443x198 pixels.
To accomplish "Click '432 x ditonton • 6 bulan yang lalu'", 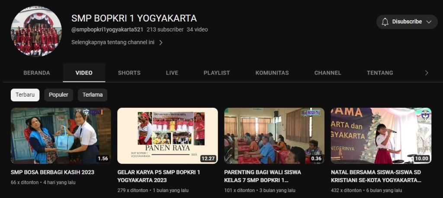I will [x=366, y=190].
